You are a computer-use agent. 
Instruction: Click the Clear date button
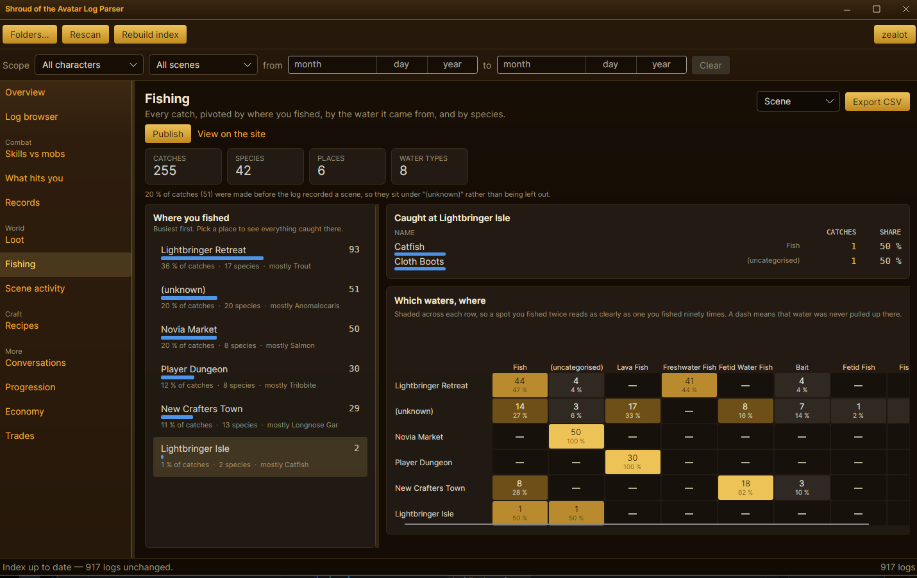[x=711, y=65]
